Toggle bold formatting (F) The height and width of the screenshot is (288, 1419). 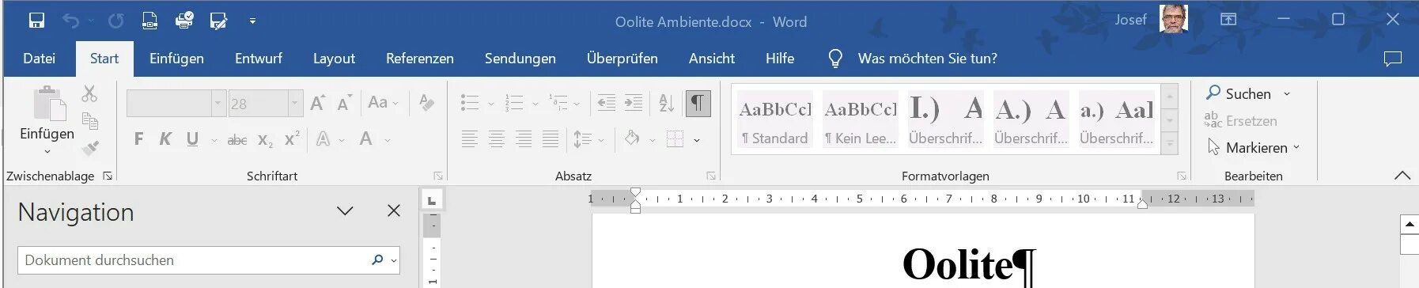138,139
